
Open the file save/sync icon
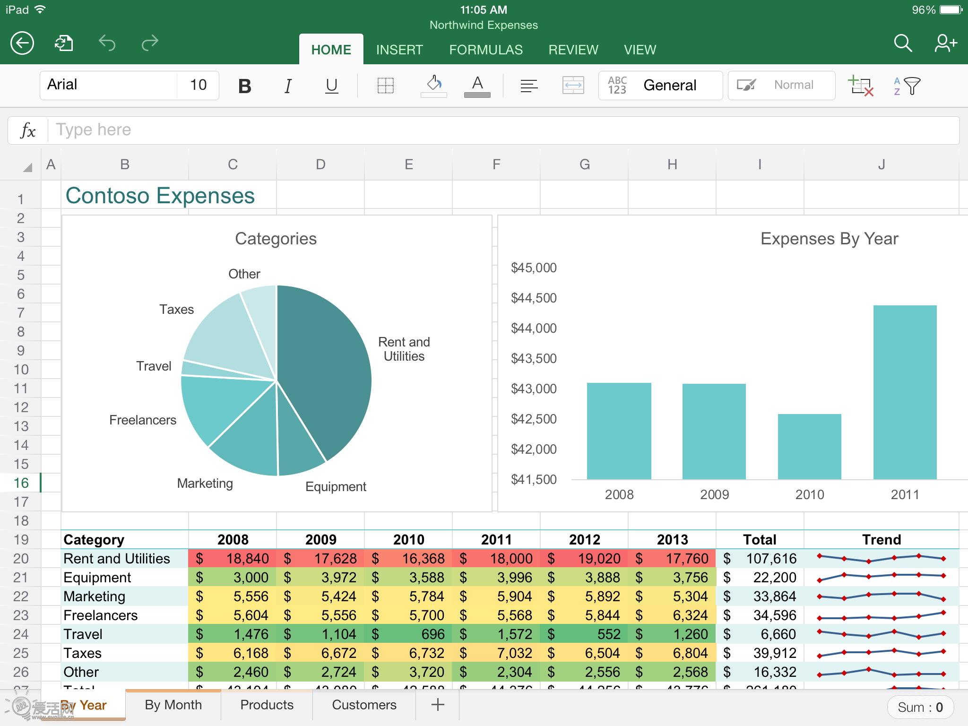click(64, 43)
